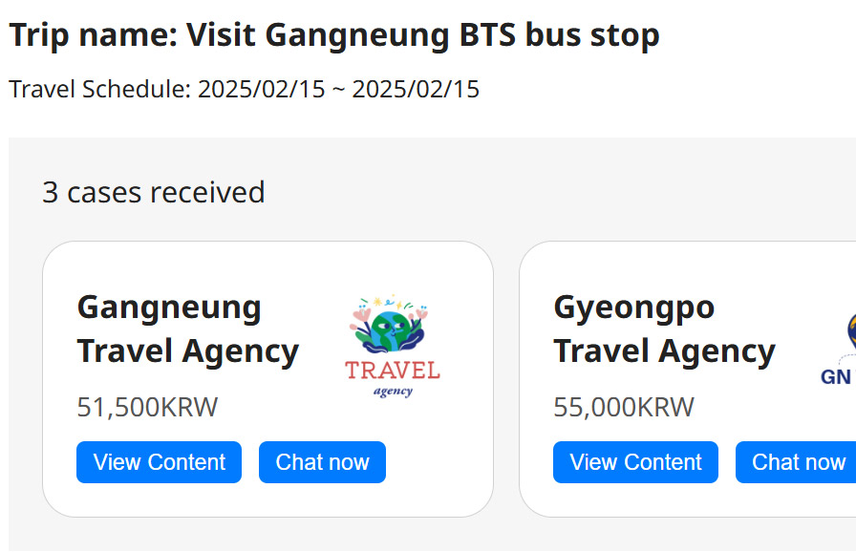Screen dimensions: 856x552
Task: Select the Gangneung Travel Agency name
Action: [x=187, y=329]
